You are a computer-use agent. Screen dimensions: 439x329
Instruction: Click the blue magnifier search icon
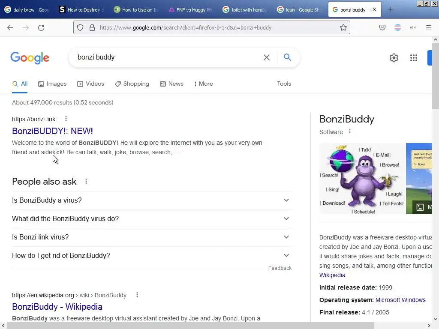tap(287, 57)
